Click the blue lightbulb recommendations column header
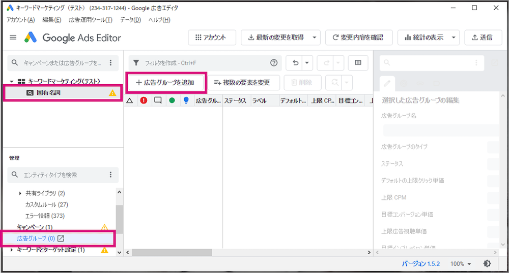509x273 pixels. tap(186, 100)
